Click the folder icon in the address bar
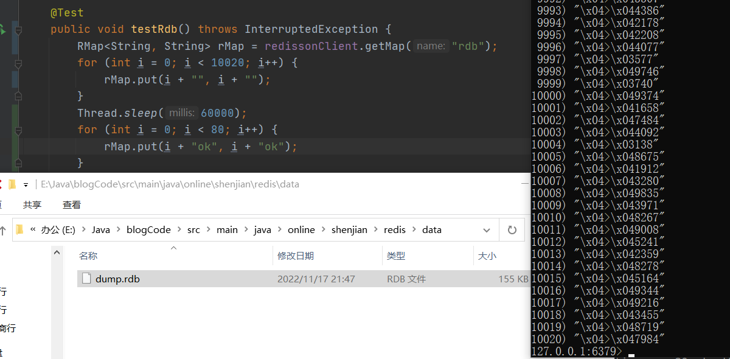 pos(20,229)
